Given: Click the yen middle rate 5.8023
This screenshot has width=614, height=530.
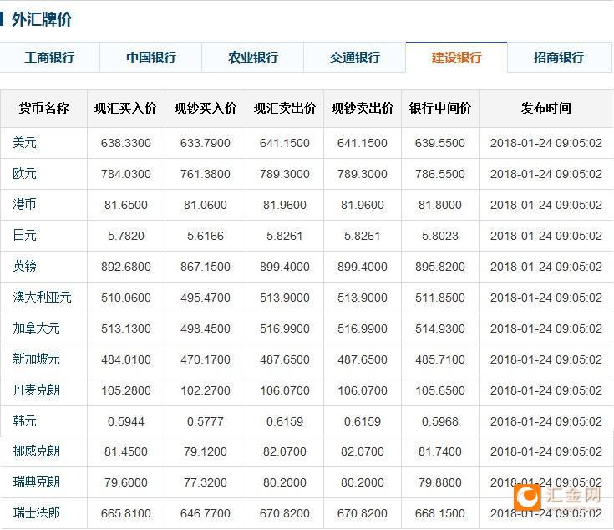Looking at the screenshot, I should pyautogui.click(x=440, y=236).
